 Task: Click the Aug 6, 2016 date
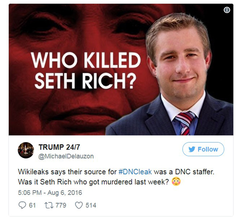click(65, 193)
